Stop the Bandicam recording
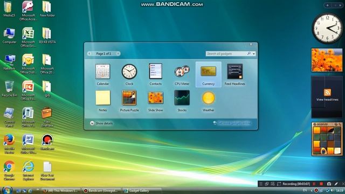 pos(321,184)
